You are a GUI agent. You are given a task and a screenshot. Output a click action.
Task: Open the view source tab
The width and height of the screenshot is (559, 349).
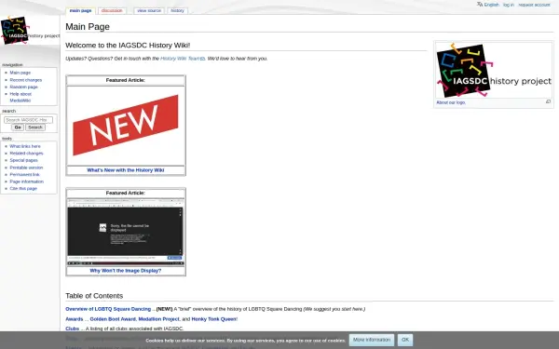click(x=149, y=10)
